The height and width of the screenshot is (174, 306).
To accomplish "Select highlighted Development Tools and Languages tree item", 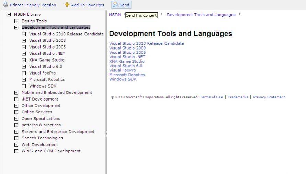I will [x=56, y=27].
